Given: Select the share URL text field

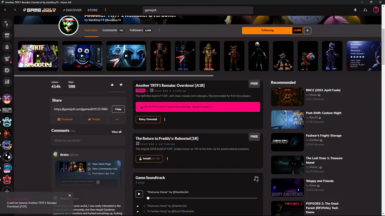Looking at the screenshot, I should pos(81,109).
